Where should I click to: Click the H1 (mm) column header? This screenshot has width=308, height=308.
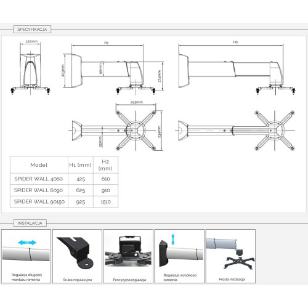coord(81,165)
